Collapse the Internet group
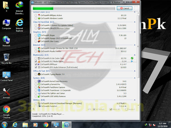The height and width of the screenshot is (128, 171). (135, 45)
